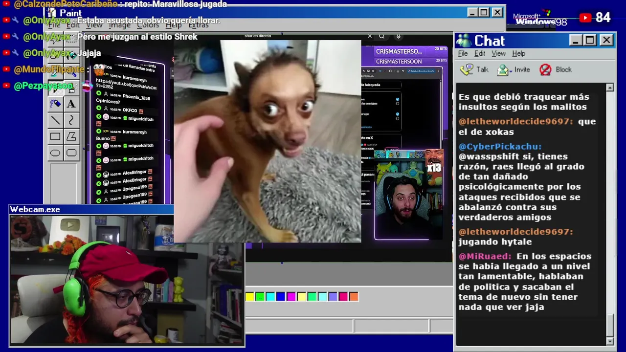Select the Rounded Rectangle tool in Paint
Screen dimensions: 626x352
coord(71,153)
